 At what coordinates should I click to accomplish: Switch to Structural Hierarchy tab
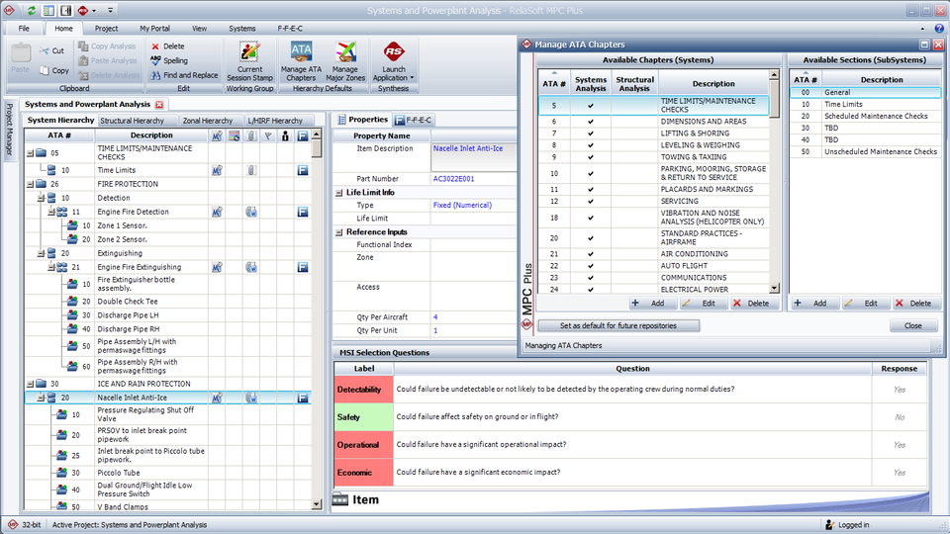pos(132,121)
